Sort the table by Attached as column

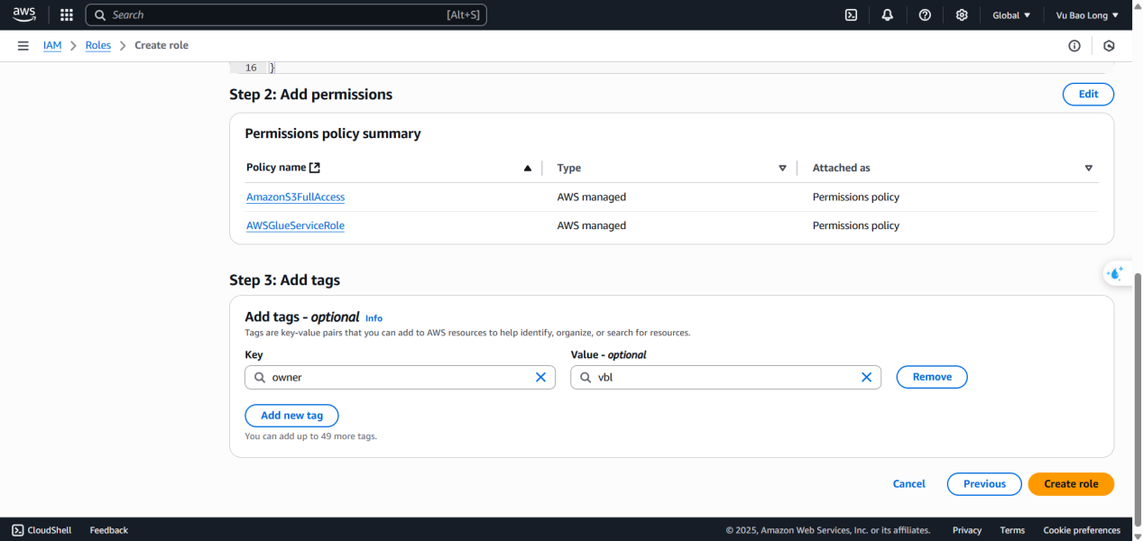point(1089,168)
